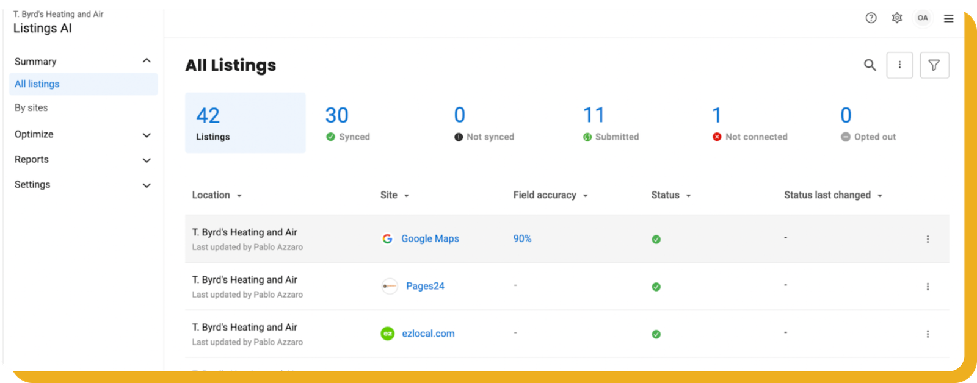Open the ezlocal.com site link

coord(427,334)
